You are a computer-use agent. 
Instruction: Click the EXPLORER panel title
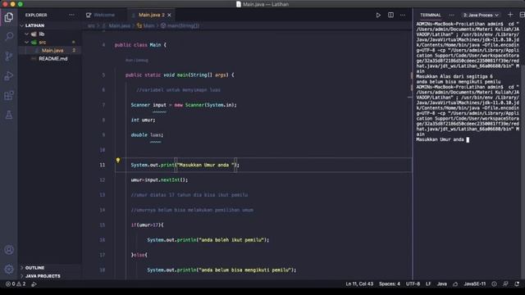pos(36,15)
